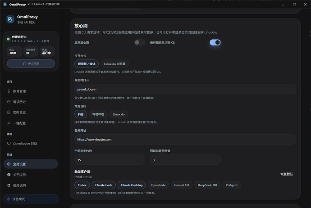
Task: Open OpenRouter 对话 in the sidebar
Action: click(x=31, y=144)
